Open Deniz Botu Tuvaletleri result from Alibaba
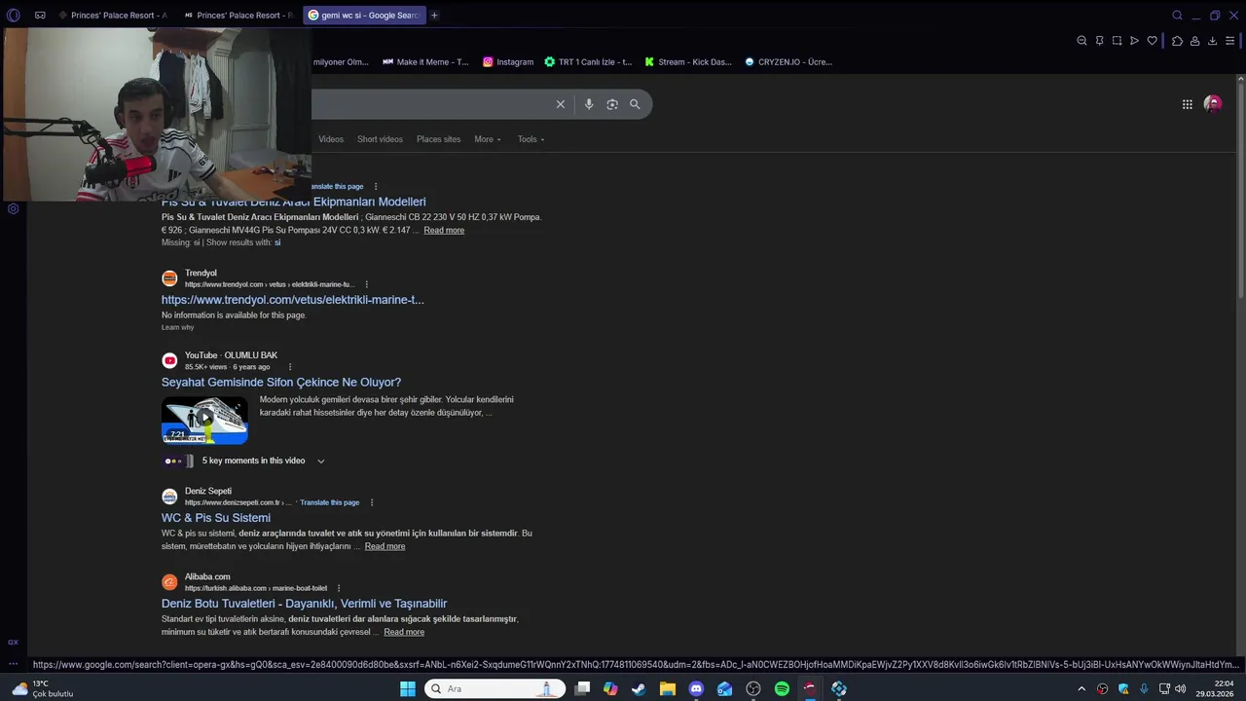Viewport: 1246px width, 701px height. coord(304,604)
